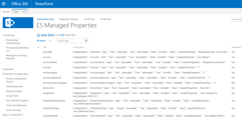Sort by the Title column header
The width and height of the screenshot is (242, 119).
pos(44,47)
